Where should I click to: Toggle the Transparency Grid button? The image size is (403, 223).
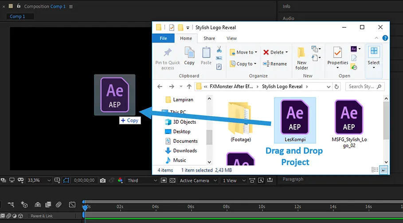click(172, 180)
